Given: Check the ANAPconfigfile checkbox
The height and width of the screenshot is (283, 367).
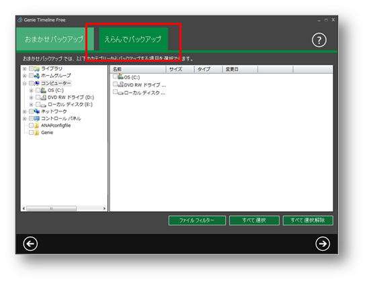Looking at the screenshot, I should (x=32, y=125).
